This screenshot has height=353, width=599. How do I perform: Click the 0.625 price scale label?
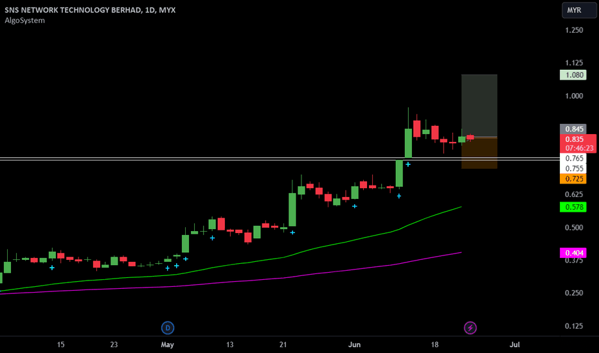(574, 194)
